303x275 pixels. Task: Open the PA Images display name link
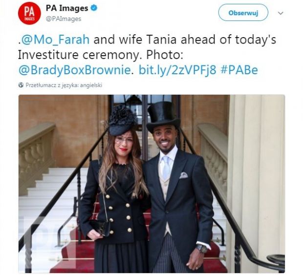click(67, 8)
